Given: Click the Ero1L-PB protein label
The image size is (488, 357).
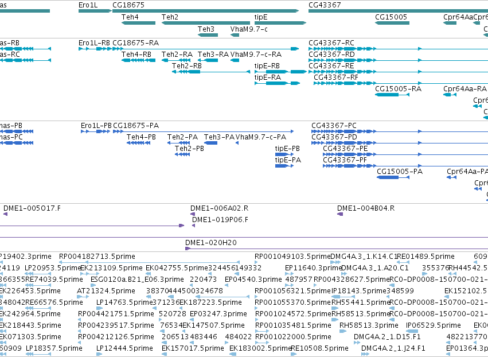Looking at the screenshot, I should [96, 126].
